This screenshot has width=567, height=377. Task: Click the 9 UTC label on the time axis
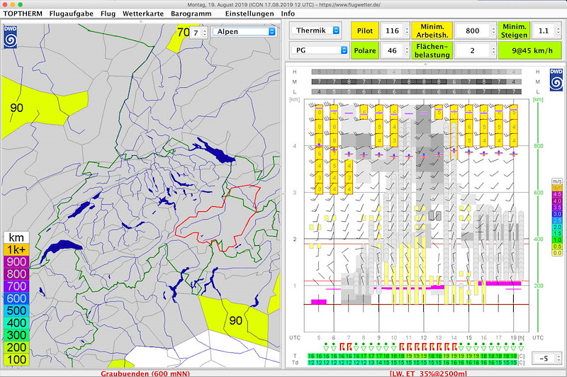(378, 337)
